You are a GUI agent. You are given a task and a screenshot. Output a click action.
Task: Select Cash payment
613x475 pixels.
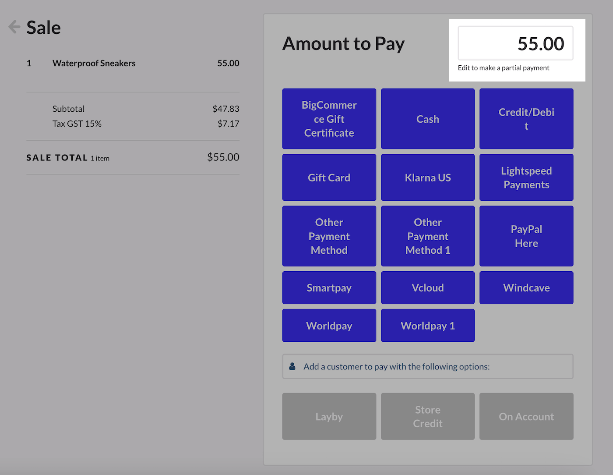pos(428,119)
